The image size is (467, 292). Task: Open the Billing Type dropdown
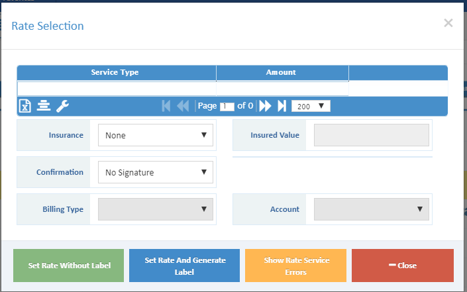tap(156, 209)
